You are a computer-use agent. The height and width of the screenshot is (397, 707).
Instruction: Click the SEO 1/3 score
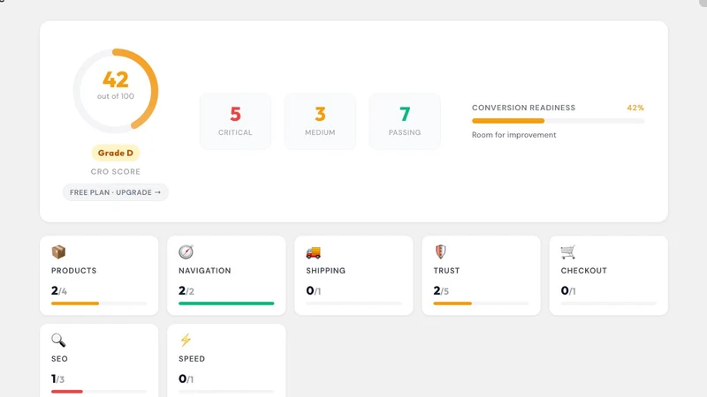coord(57,379)
